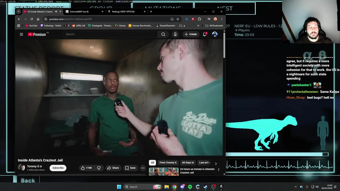This screenshot has width=340, height=191.
Task: Show more filter chips with right arrow
Action: pyautogui.click(x=216, y=164)
